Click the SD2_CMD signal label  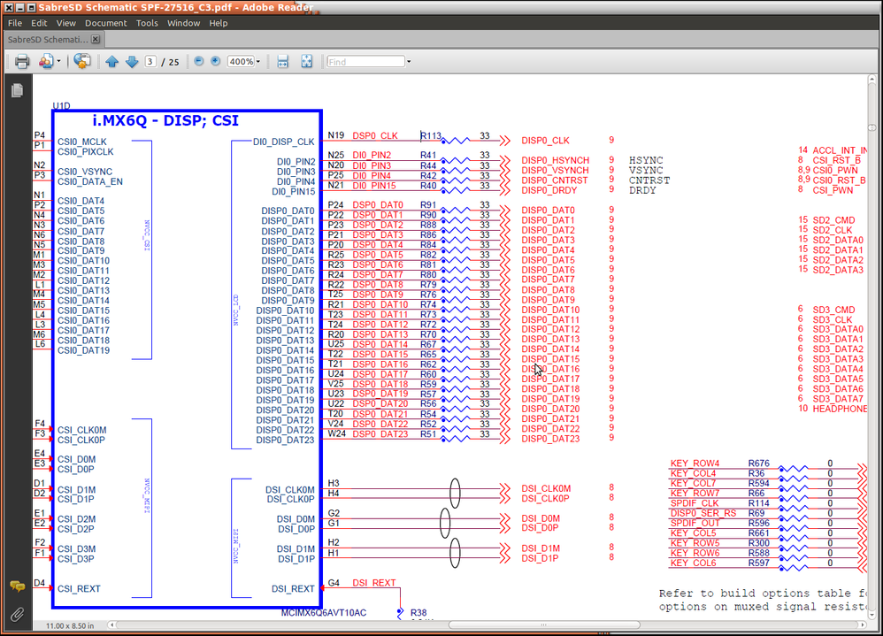[x=833, y=220]
